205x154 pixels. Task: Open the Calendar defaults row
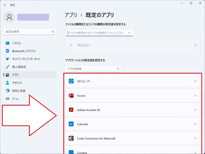(133, 124)
